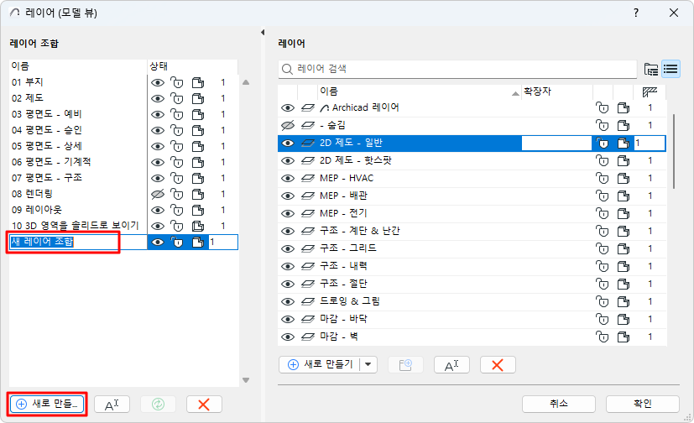Click the layer list vertical scrollbar
694x423 pixels.
[674, 151]
